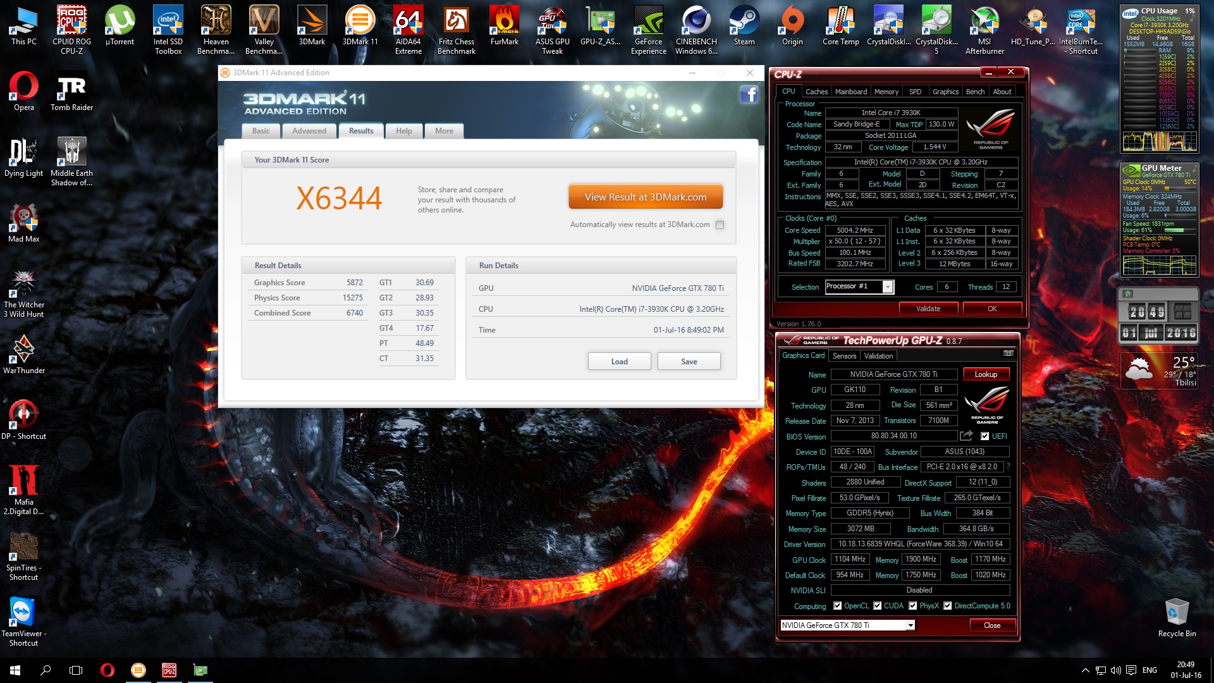The width and height of the screenshot is (1214, 683).
Task: Open the Steam desktop shortcut
Action: tap(744, 25)
